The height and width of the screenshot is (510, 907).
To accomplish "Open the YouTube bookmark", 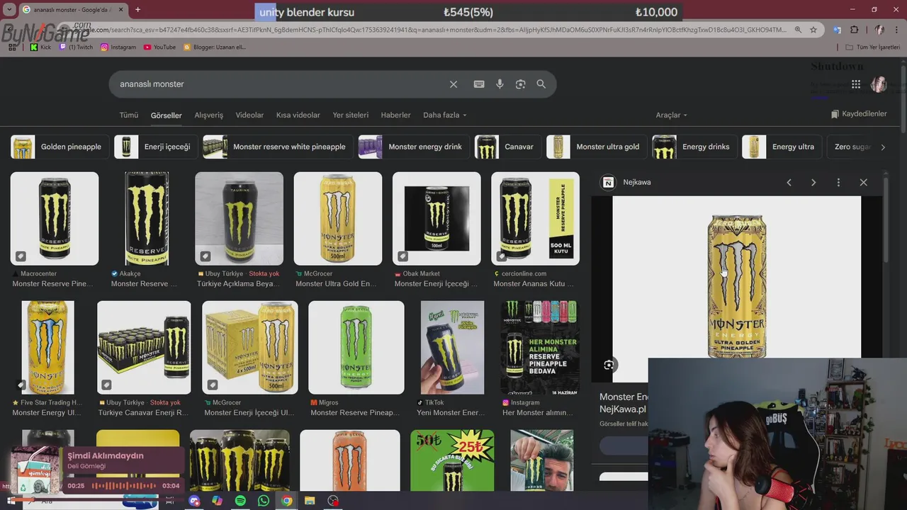I will [159, 47].
